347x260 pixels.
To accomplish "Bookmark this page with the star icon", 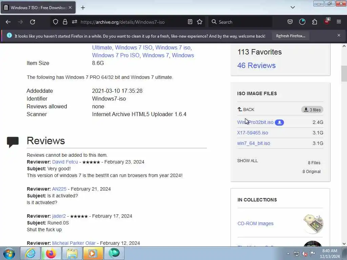I will (x=200, y=22).
